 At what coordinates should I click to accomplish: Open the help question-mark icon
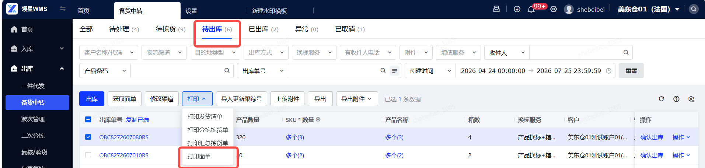click(676, 99)
